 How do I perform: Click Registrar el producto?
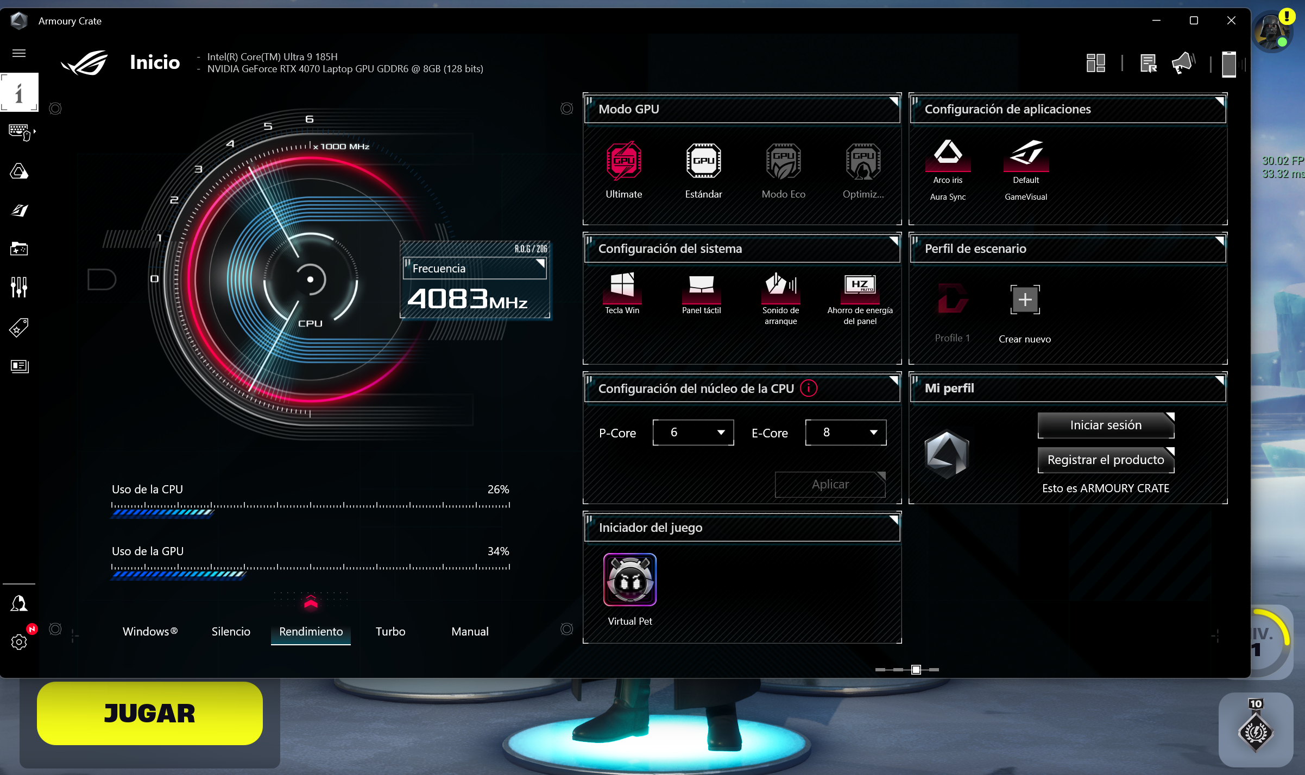click(x=1106, y=460)
